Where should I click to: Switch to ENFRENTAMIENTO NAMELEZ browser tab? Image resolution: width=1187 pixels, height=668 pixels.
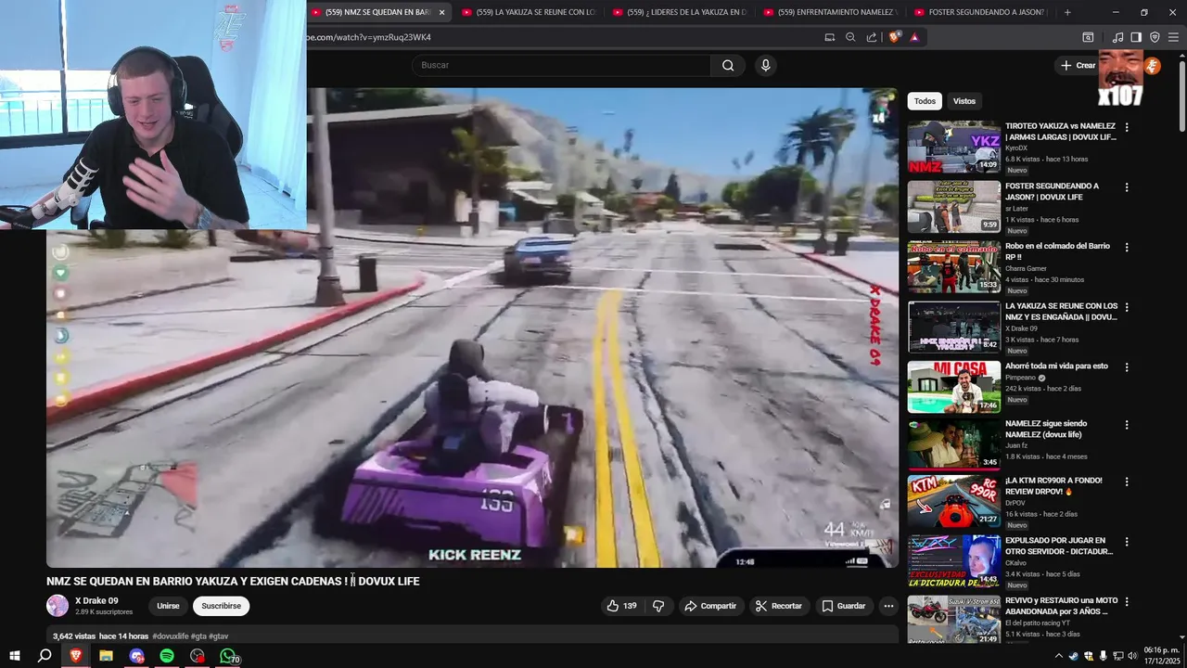click(831, 12)
